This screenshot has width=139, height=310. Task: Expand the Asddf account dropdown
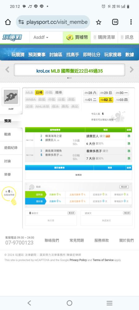coord(41,37)
